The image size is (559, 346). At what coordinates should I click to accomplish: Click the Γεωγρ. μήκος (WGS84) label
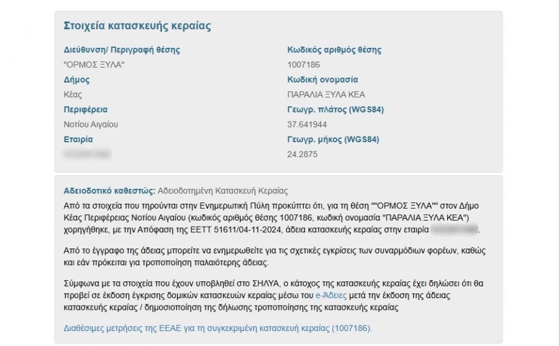click(x=333, y=139)
